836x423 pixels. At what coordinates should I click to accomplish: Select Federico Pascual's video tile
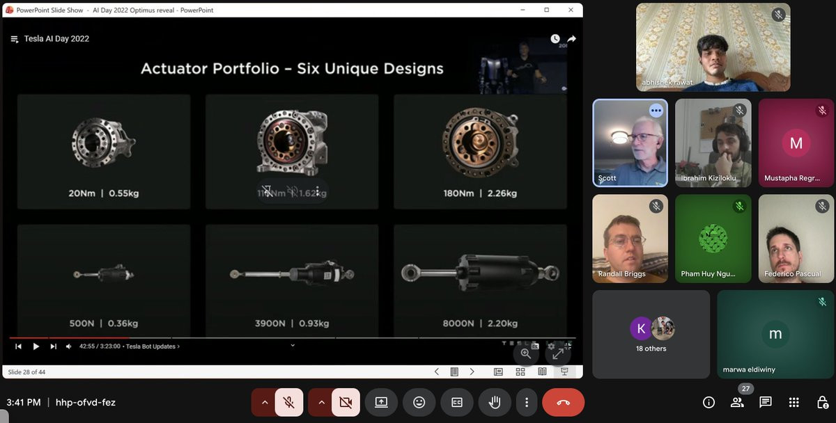pos(796,238)
